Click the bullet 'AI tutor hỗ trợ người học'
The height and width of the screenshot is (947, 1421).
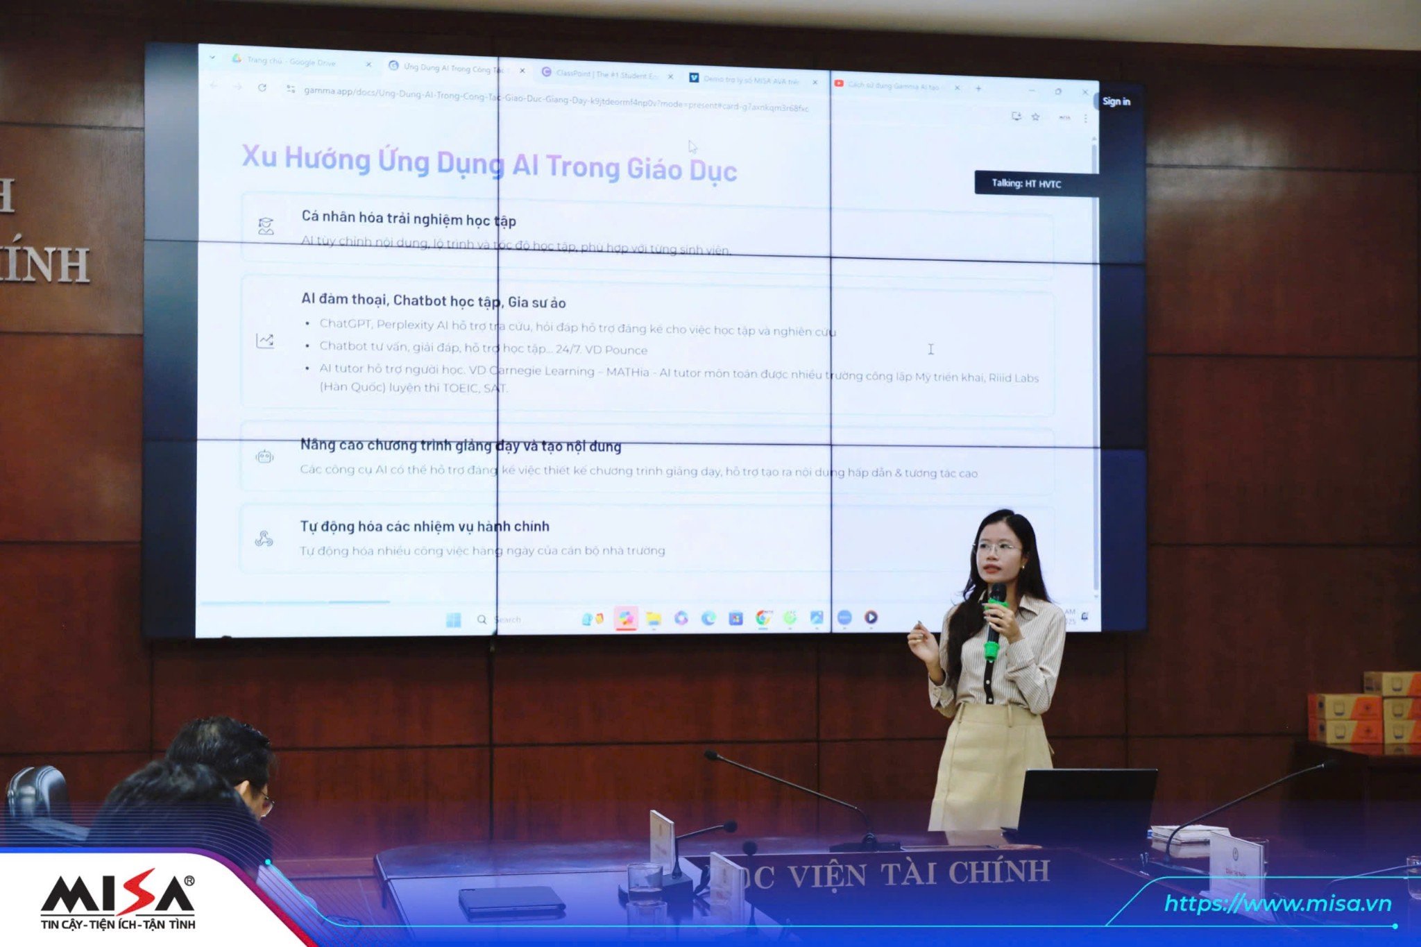(679, 378)
